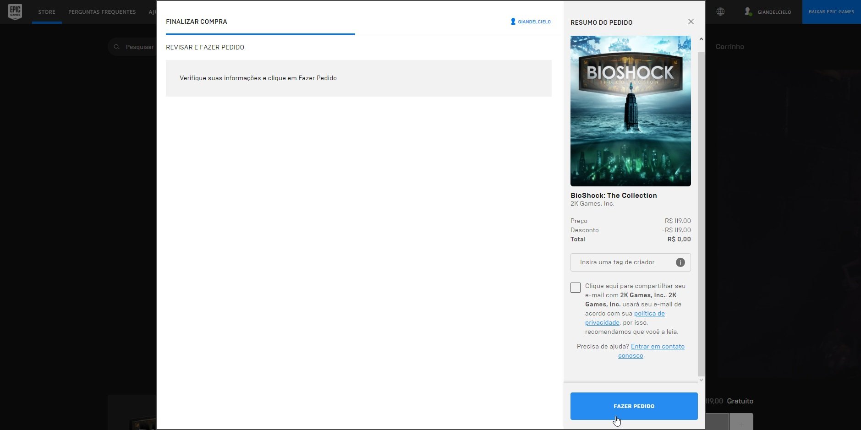Click the order summary scrollbar down arrow
Screen dimensions: 861x430
pyautogui.click(x=701, y=380)
